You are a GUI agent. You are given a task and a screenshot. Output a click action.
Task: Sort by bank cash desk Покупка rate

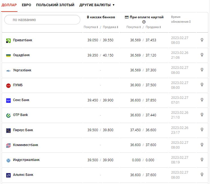coord(91,27)
